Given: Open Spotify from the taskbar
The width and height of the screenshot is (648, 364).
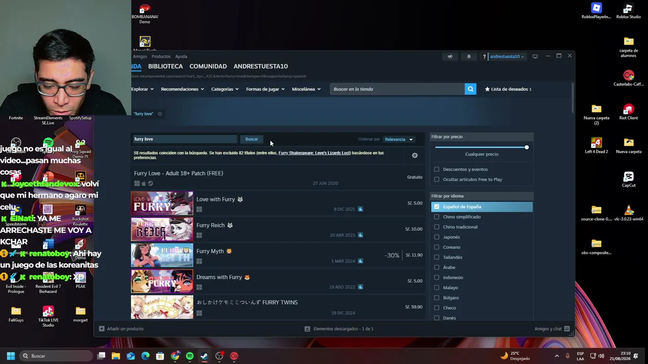Looking at the screenshot, I should coord(189,356).
